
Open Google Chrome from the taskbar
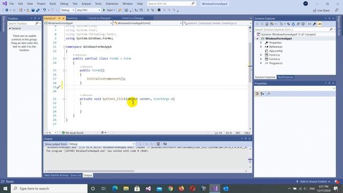[170, 188]
